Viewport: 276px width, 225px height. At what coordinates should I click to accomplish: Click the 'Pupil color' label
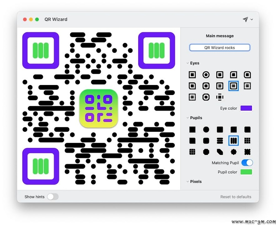coord(227,172)
